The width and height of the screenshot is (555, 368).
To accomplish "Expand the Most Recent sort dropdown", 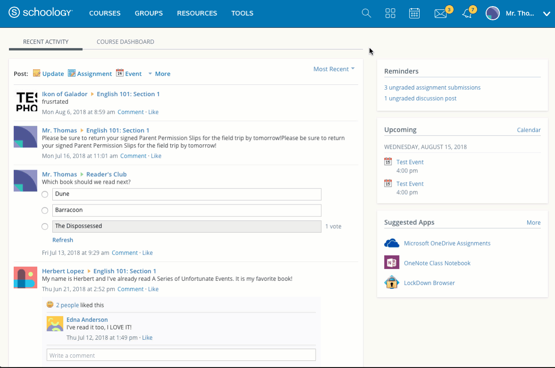I will coord(334,69).
